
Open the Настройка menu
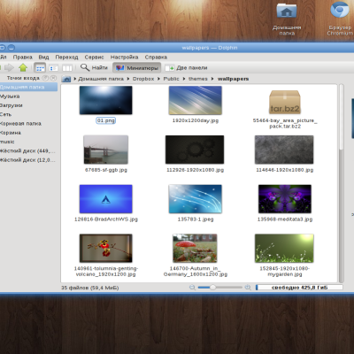click(x=124, y=57)
